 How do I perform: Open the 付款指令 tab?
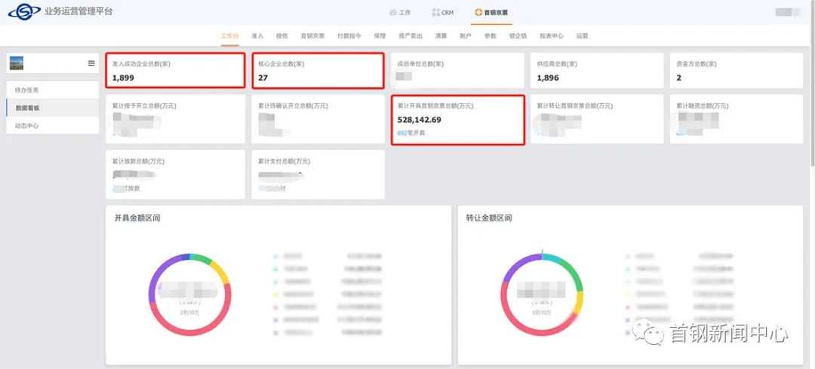(x=349, y=36)
